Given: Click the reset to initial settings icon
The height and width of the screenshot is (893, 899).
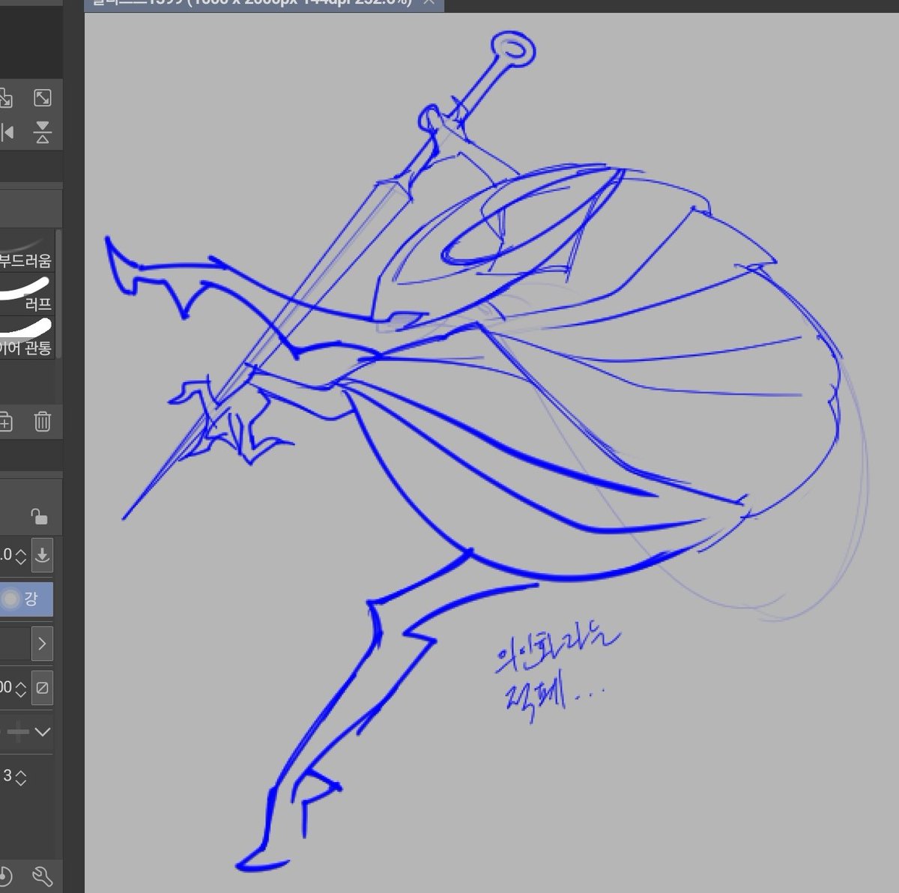Looking at the screenshot, I should pyautogui.click(x=5, y=876).
